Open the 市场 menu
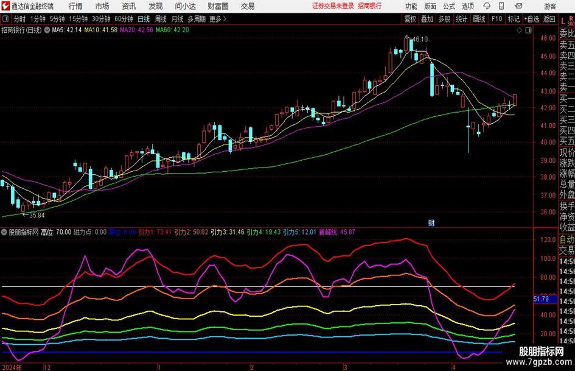575x371 pixels. pyautogui.click(x=102, y=6)
